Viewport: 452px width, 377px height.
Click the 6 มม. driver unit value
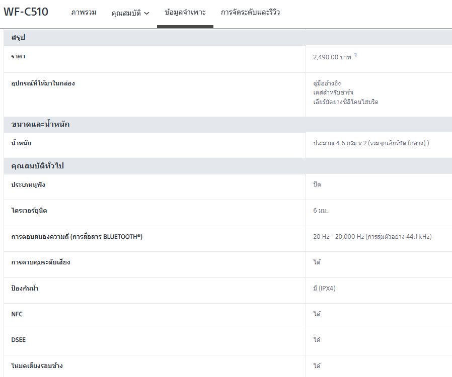320,211
